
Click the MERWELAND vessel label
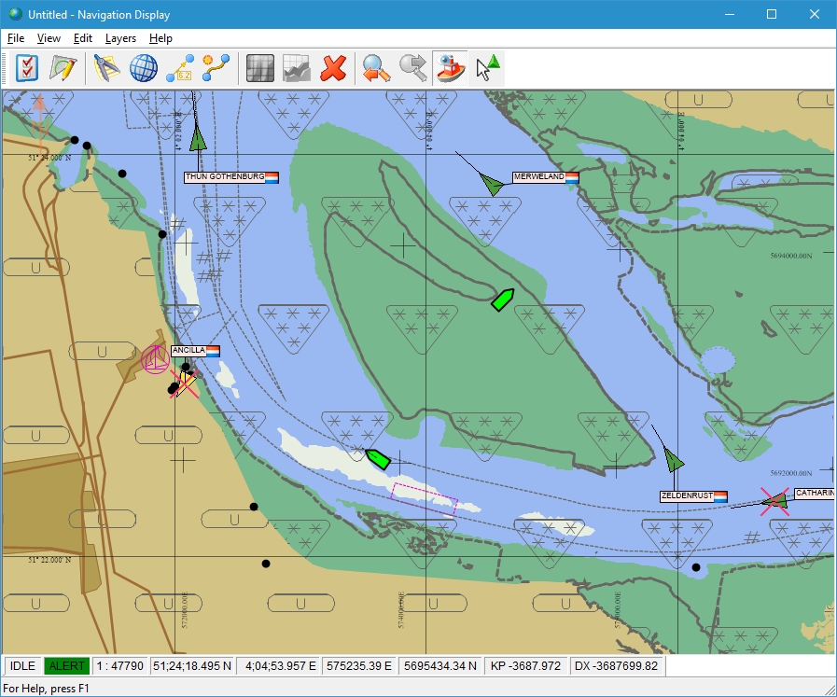(538, 176)
